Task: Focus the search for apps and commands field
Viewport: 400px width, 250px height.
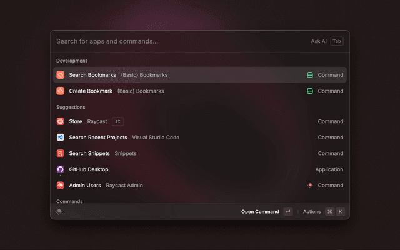Action: tap(175, 41)
